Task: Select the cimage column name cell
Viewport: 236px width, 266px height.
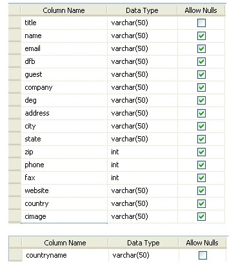Action: point(64,216)
